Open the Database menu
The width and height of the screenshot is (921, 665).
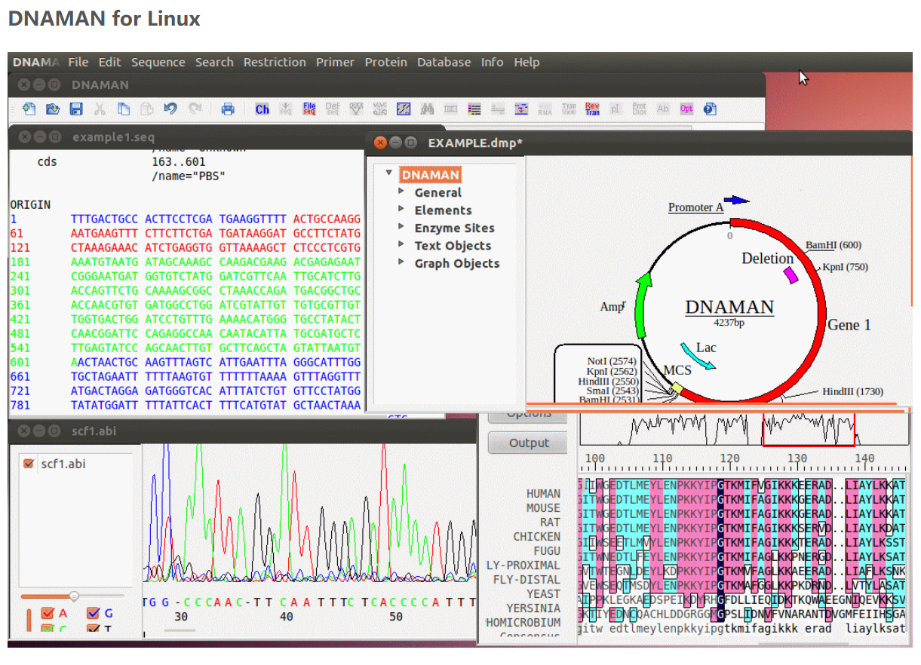(444, 63)
